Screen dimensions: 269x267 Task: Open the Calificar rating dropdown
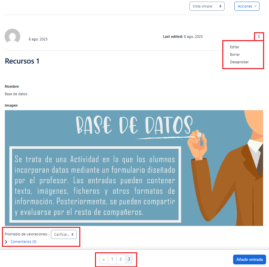(x=64, y=234)
